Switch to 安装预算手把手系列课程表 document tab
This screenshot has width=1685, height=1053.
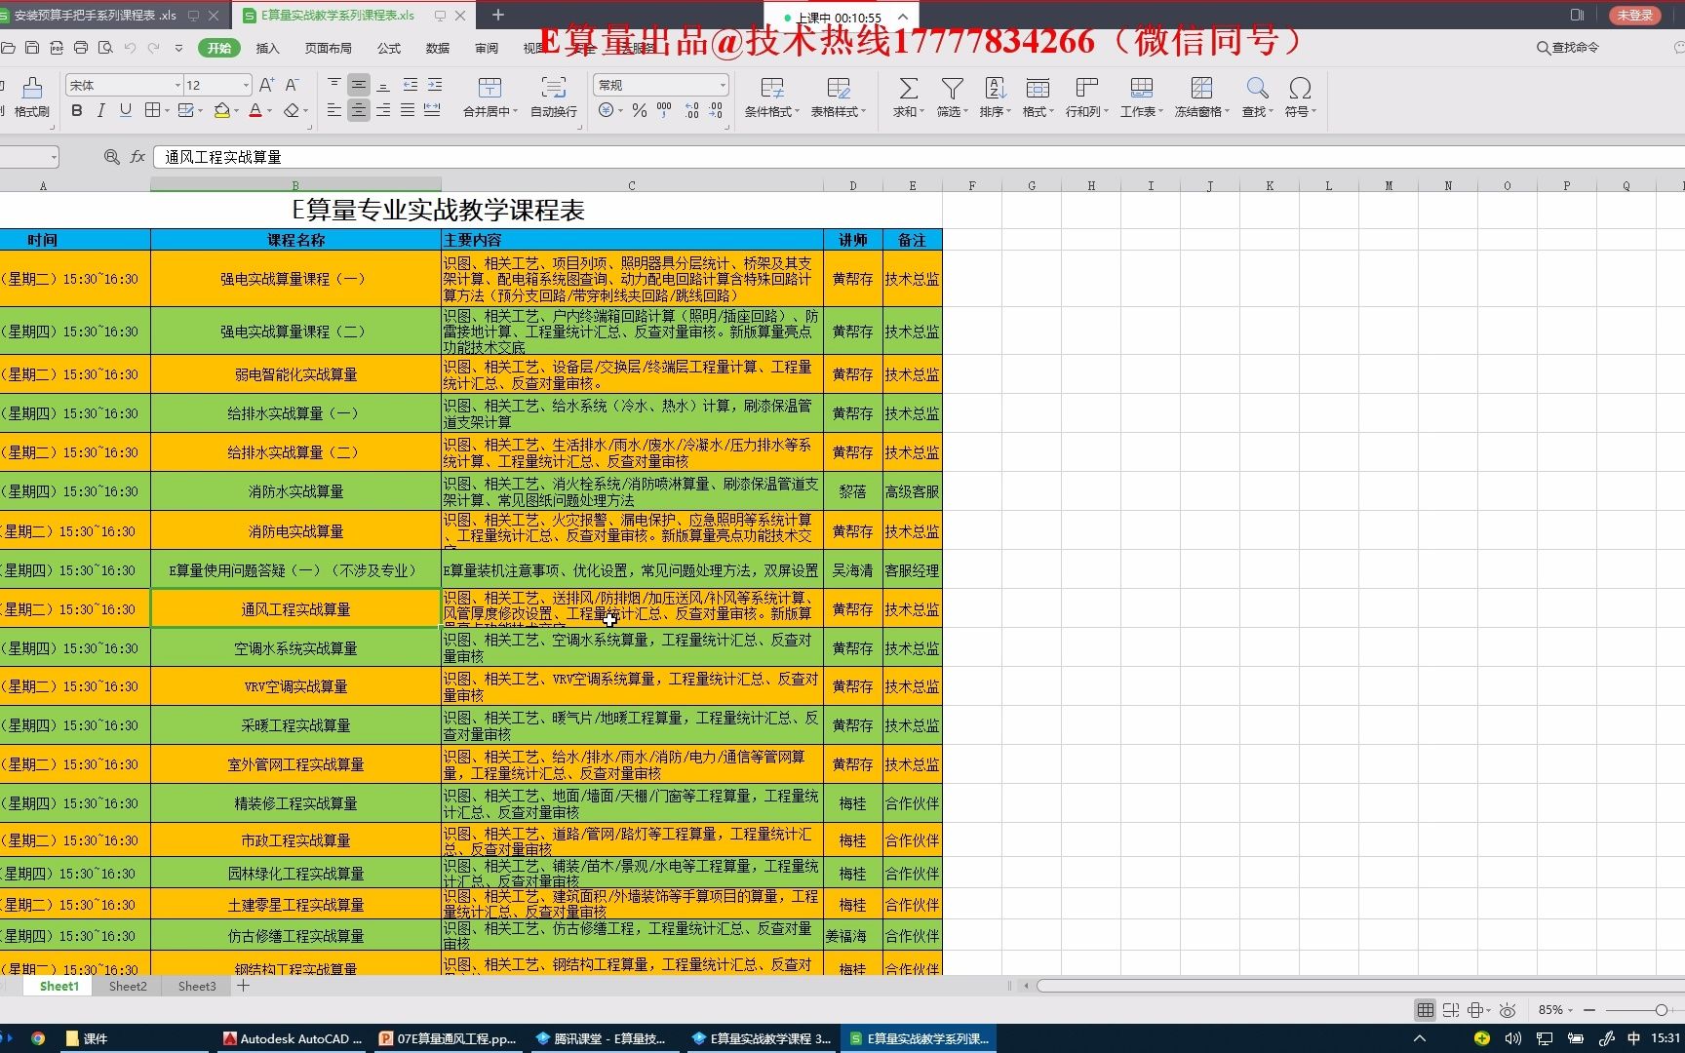[95, 16]
